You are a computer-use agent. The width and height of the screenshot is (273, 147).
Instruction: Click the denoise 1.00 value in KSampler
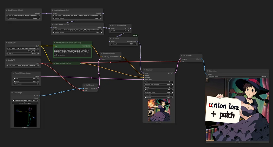[x=168, y=98]
